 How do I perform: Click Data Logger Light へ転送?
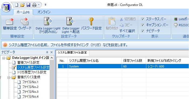[x=71, y=25]
